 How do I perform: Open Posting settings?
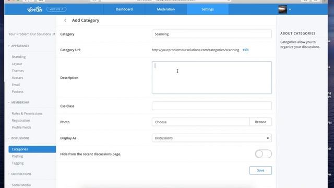coord(17,156)
